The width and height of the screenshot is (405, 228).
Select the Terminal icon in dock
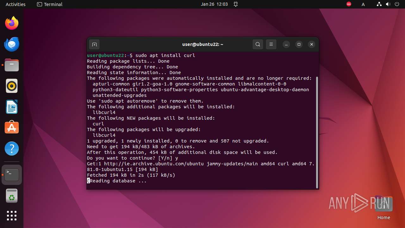(12, 174)
